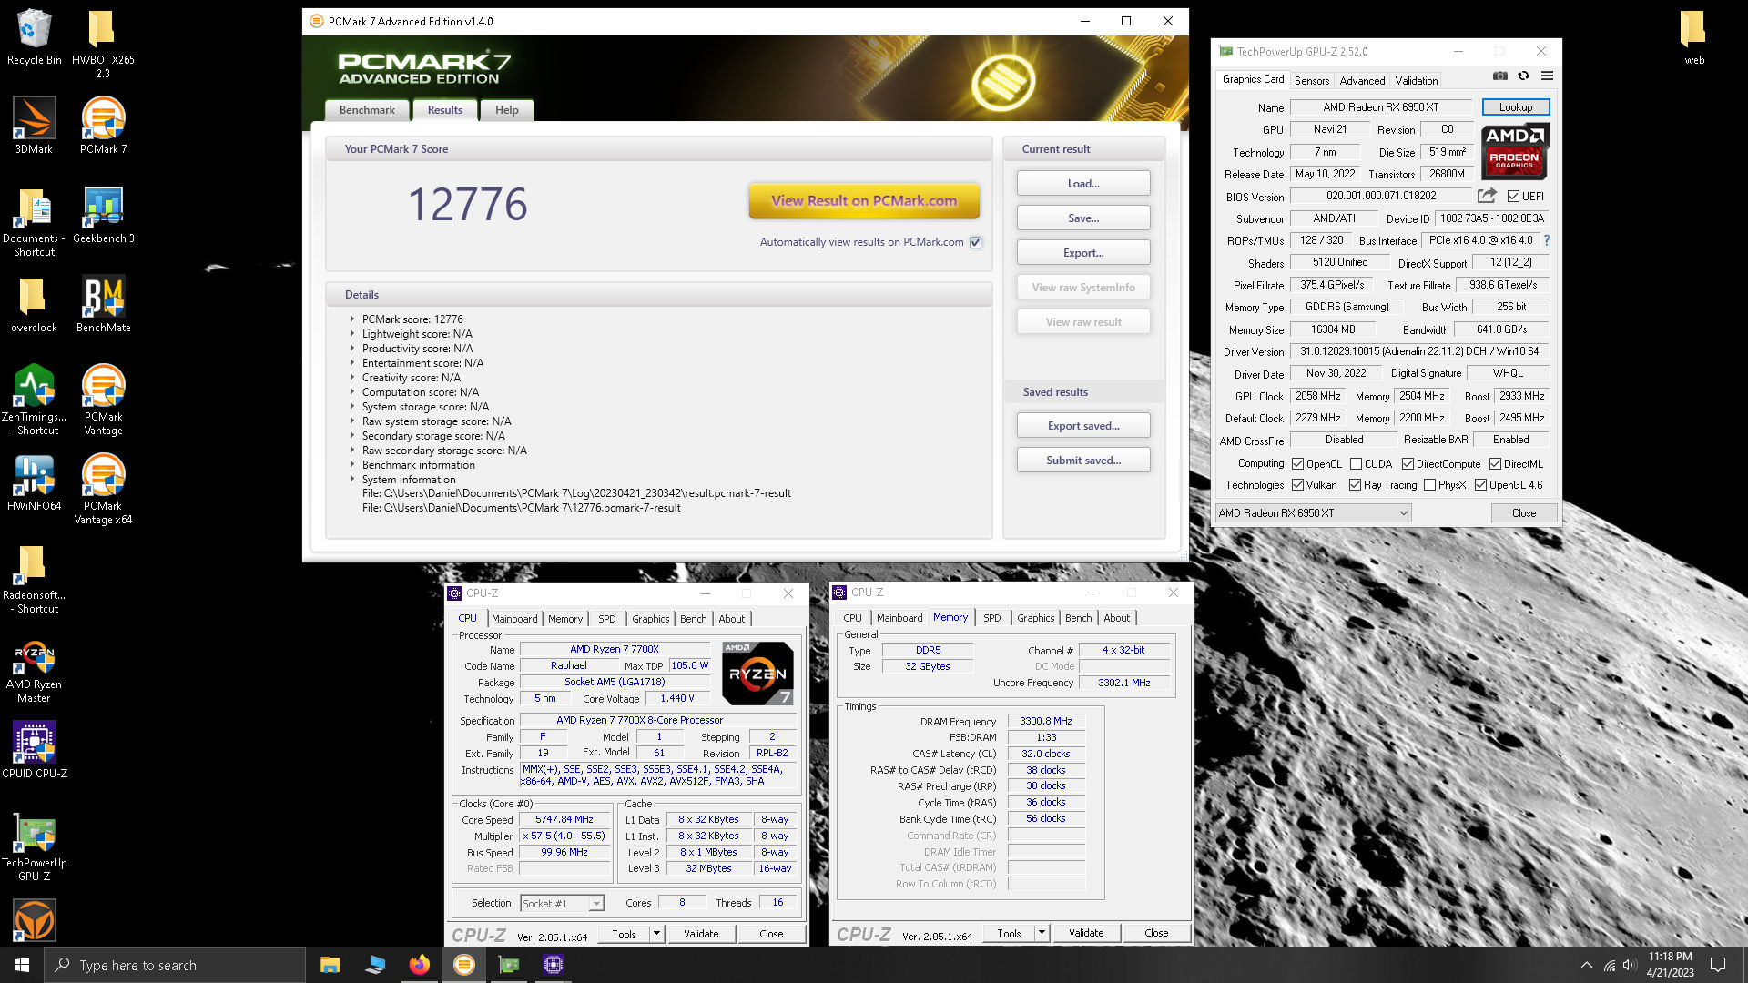This screenshot has height=983, width=1748.
Task: Open File Explorer from the taskbar
Action: click(330, 965)
